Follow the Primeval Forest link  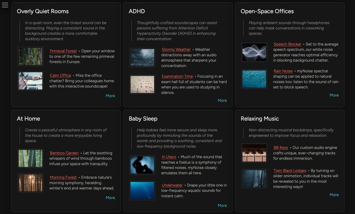point(63,51)
